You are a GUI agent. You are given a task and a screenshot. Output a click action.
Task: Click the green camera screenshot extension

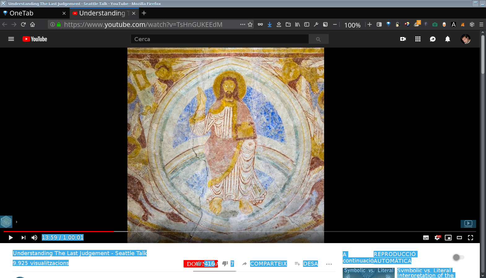tap(435, 24)
